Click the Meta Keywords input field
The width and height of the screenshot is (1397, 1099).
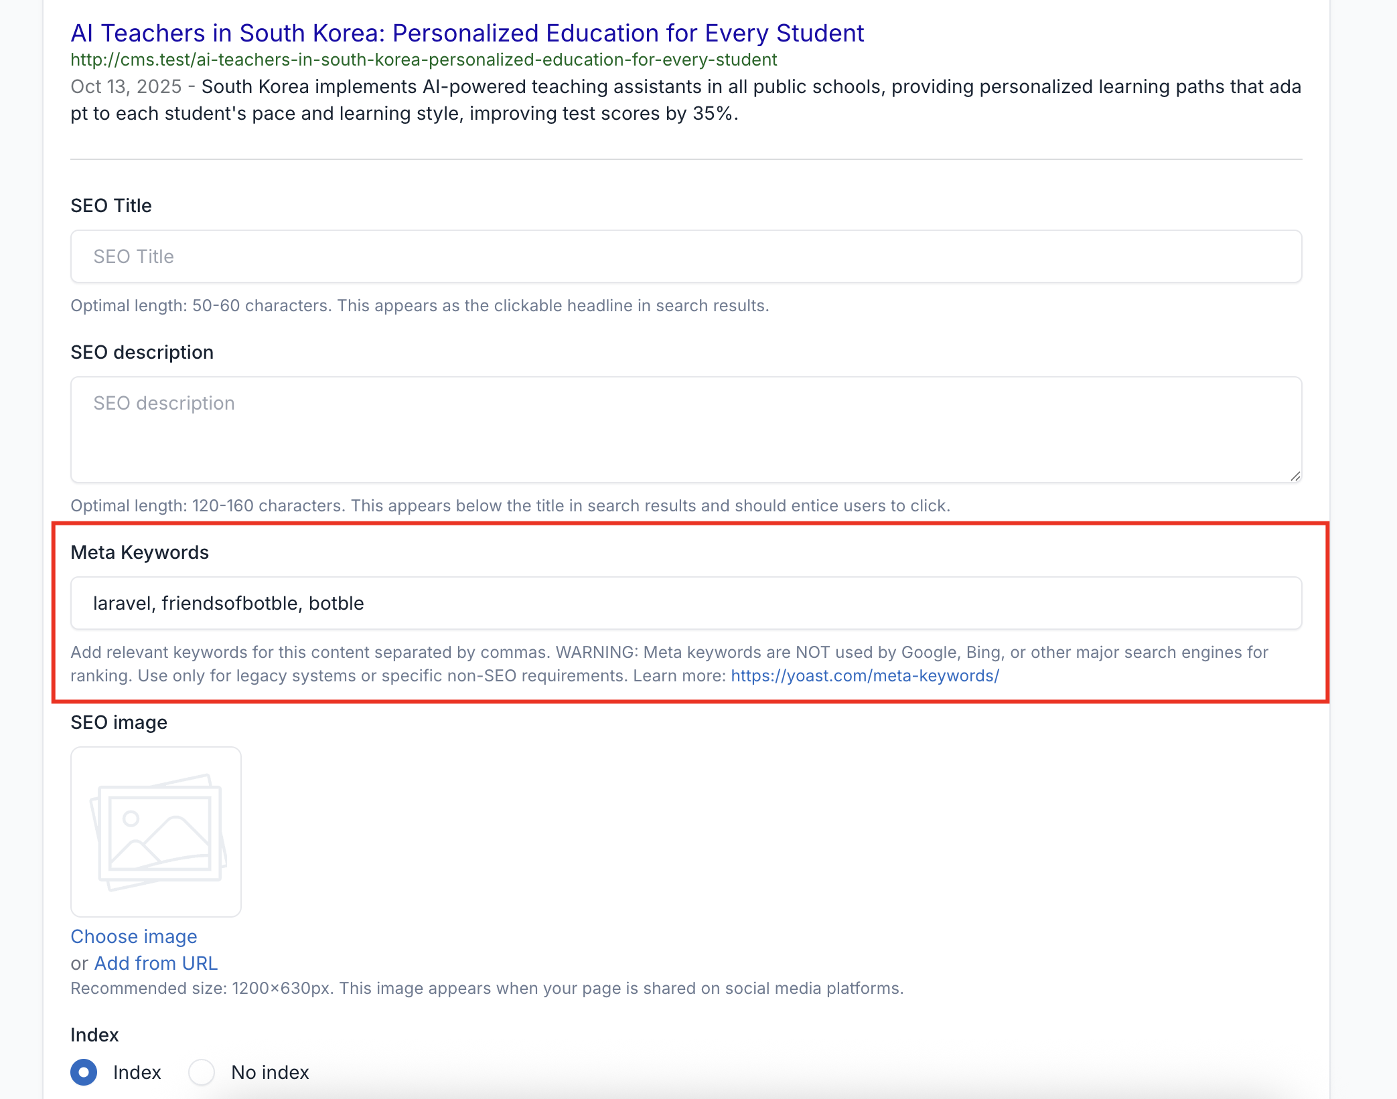[686, 603]
